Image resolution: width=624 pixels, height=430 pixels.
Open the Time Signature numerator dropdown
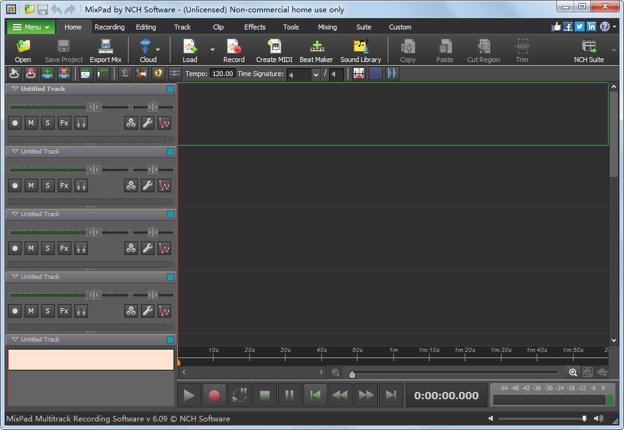point(316,74)
